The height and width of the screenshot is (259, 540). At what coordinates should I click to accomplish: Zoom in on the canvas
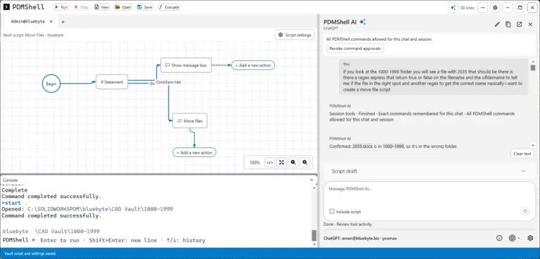(304, 163)
